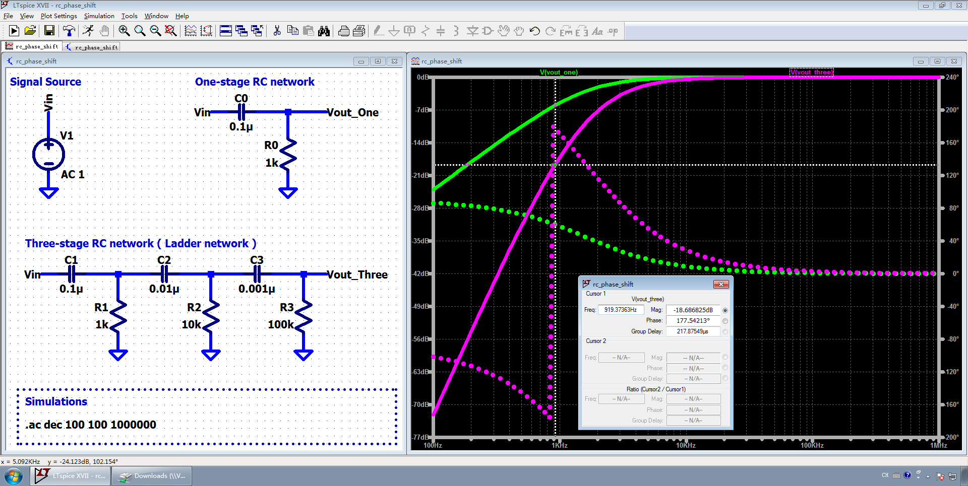Select the Cursor 1 Phase radio button
The height and width of the screenshot is (486, 968).
725,321
